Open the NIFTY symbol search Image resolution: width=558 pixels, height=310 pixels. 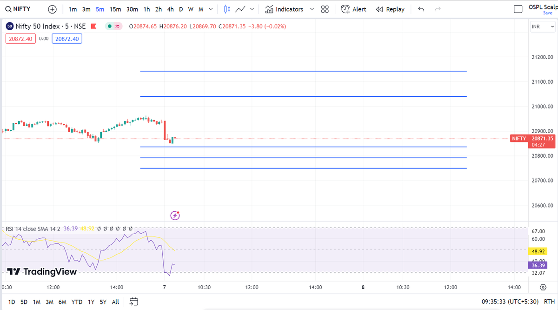pos(19,9)
